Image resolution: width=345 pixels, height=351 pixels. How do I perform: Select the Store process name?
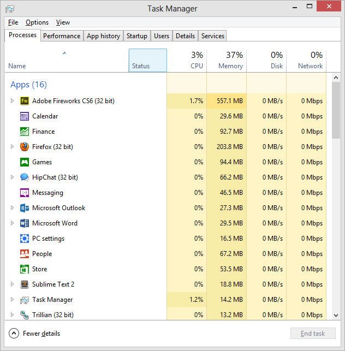coord(40,269)
